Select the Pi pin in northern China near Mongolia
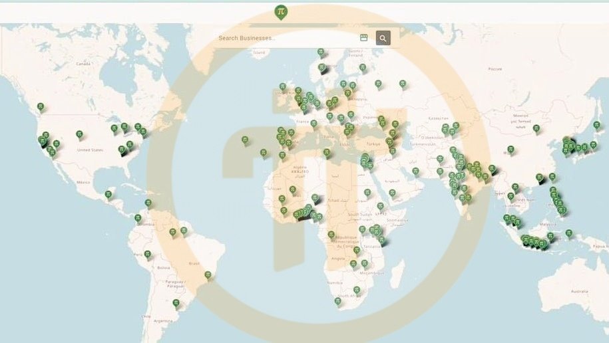The width and height of the screenshot is (609, 343). tap(536, 129)
